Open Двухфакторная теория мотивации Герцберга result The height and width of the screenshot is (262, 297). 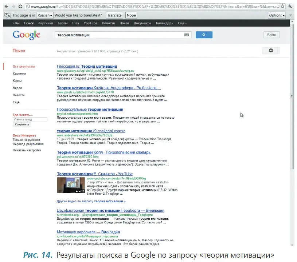110,211
